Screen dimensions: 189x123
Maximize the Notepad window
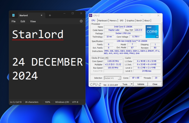tap(73, 13)
